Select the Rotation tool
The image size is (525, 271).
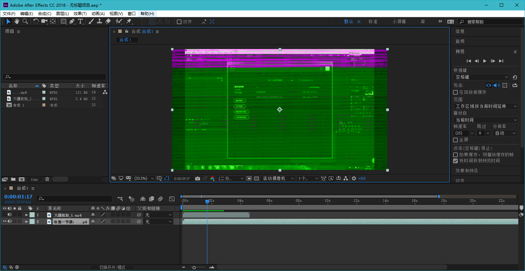[x=36, y=21]
